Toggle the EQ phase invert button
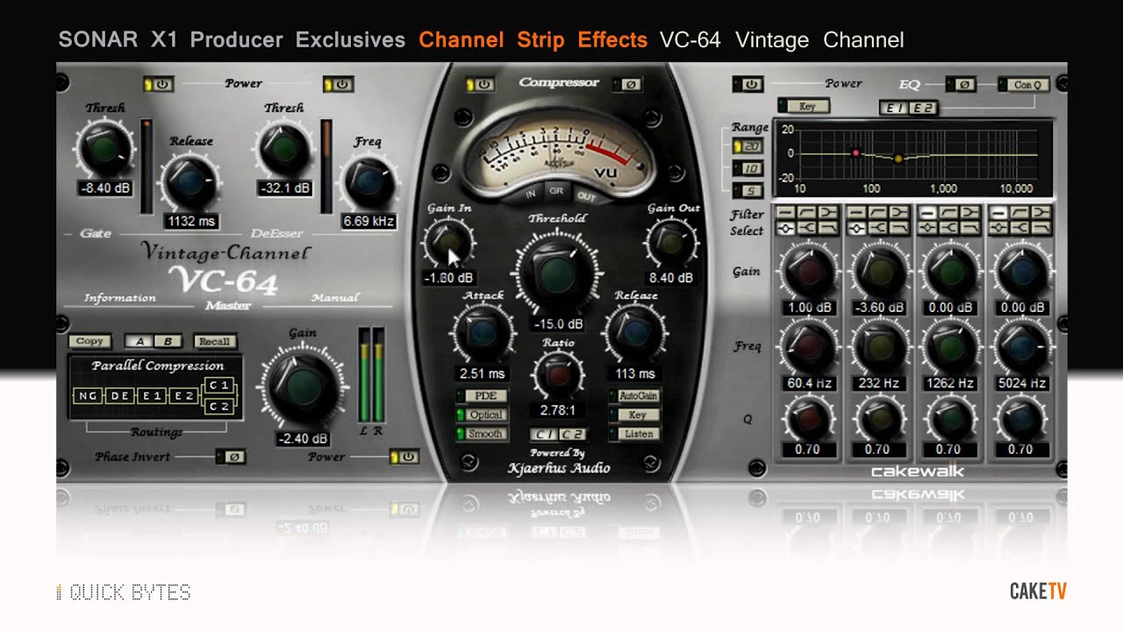Screen dimensions: 1123x631 coord(962,85)
